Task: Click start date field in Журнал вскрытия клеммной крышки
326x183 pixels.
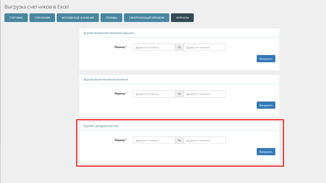Action: [154, 47]
